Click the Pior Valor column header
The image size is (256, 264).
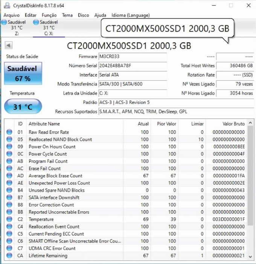click(165, 124)
